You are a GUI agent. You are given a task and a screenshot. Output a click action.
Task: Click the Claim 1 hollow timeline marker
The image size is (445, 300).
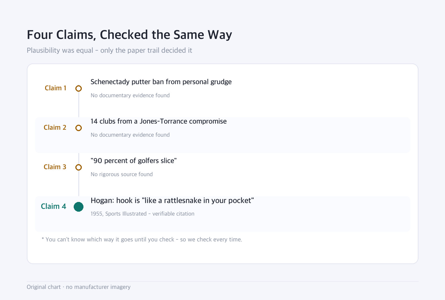point(79,88)
